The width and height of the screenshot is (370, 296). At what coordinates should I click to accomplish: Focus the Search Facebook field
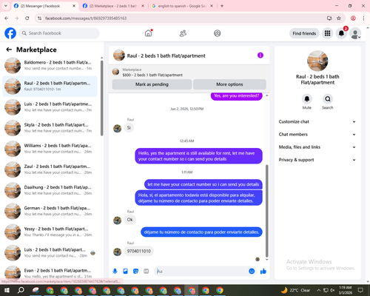[x=59, y=33]
